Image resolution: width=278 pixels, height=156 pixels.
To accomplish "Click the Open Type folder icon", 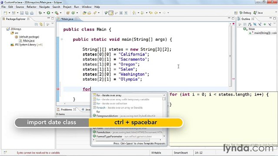I will point(84,13).
